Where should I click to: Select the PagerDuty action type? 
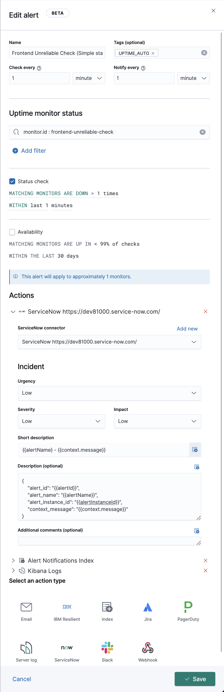click(x=188, y=609)
